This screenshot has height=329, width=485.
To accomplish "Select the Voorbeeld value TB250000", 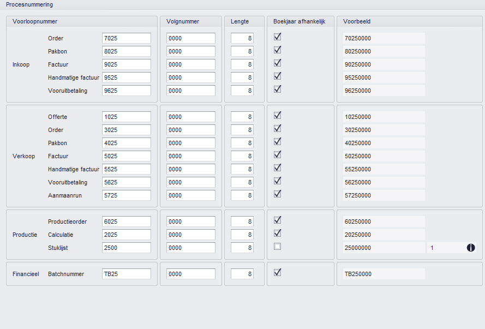I will tap(384, 274).
